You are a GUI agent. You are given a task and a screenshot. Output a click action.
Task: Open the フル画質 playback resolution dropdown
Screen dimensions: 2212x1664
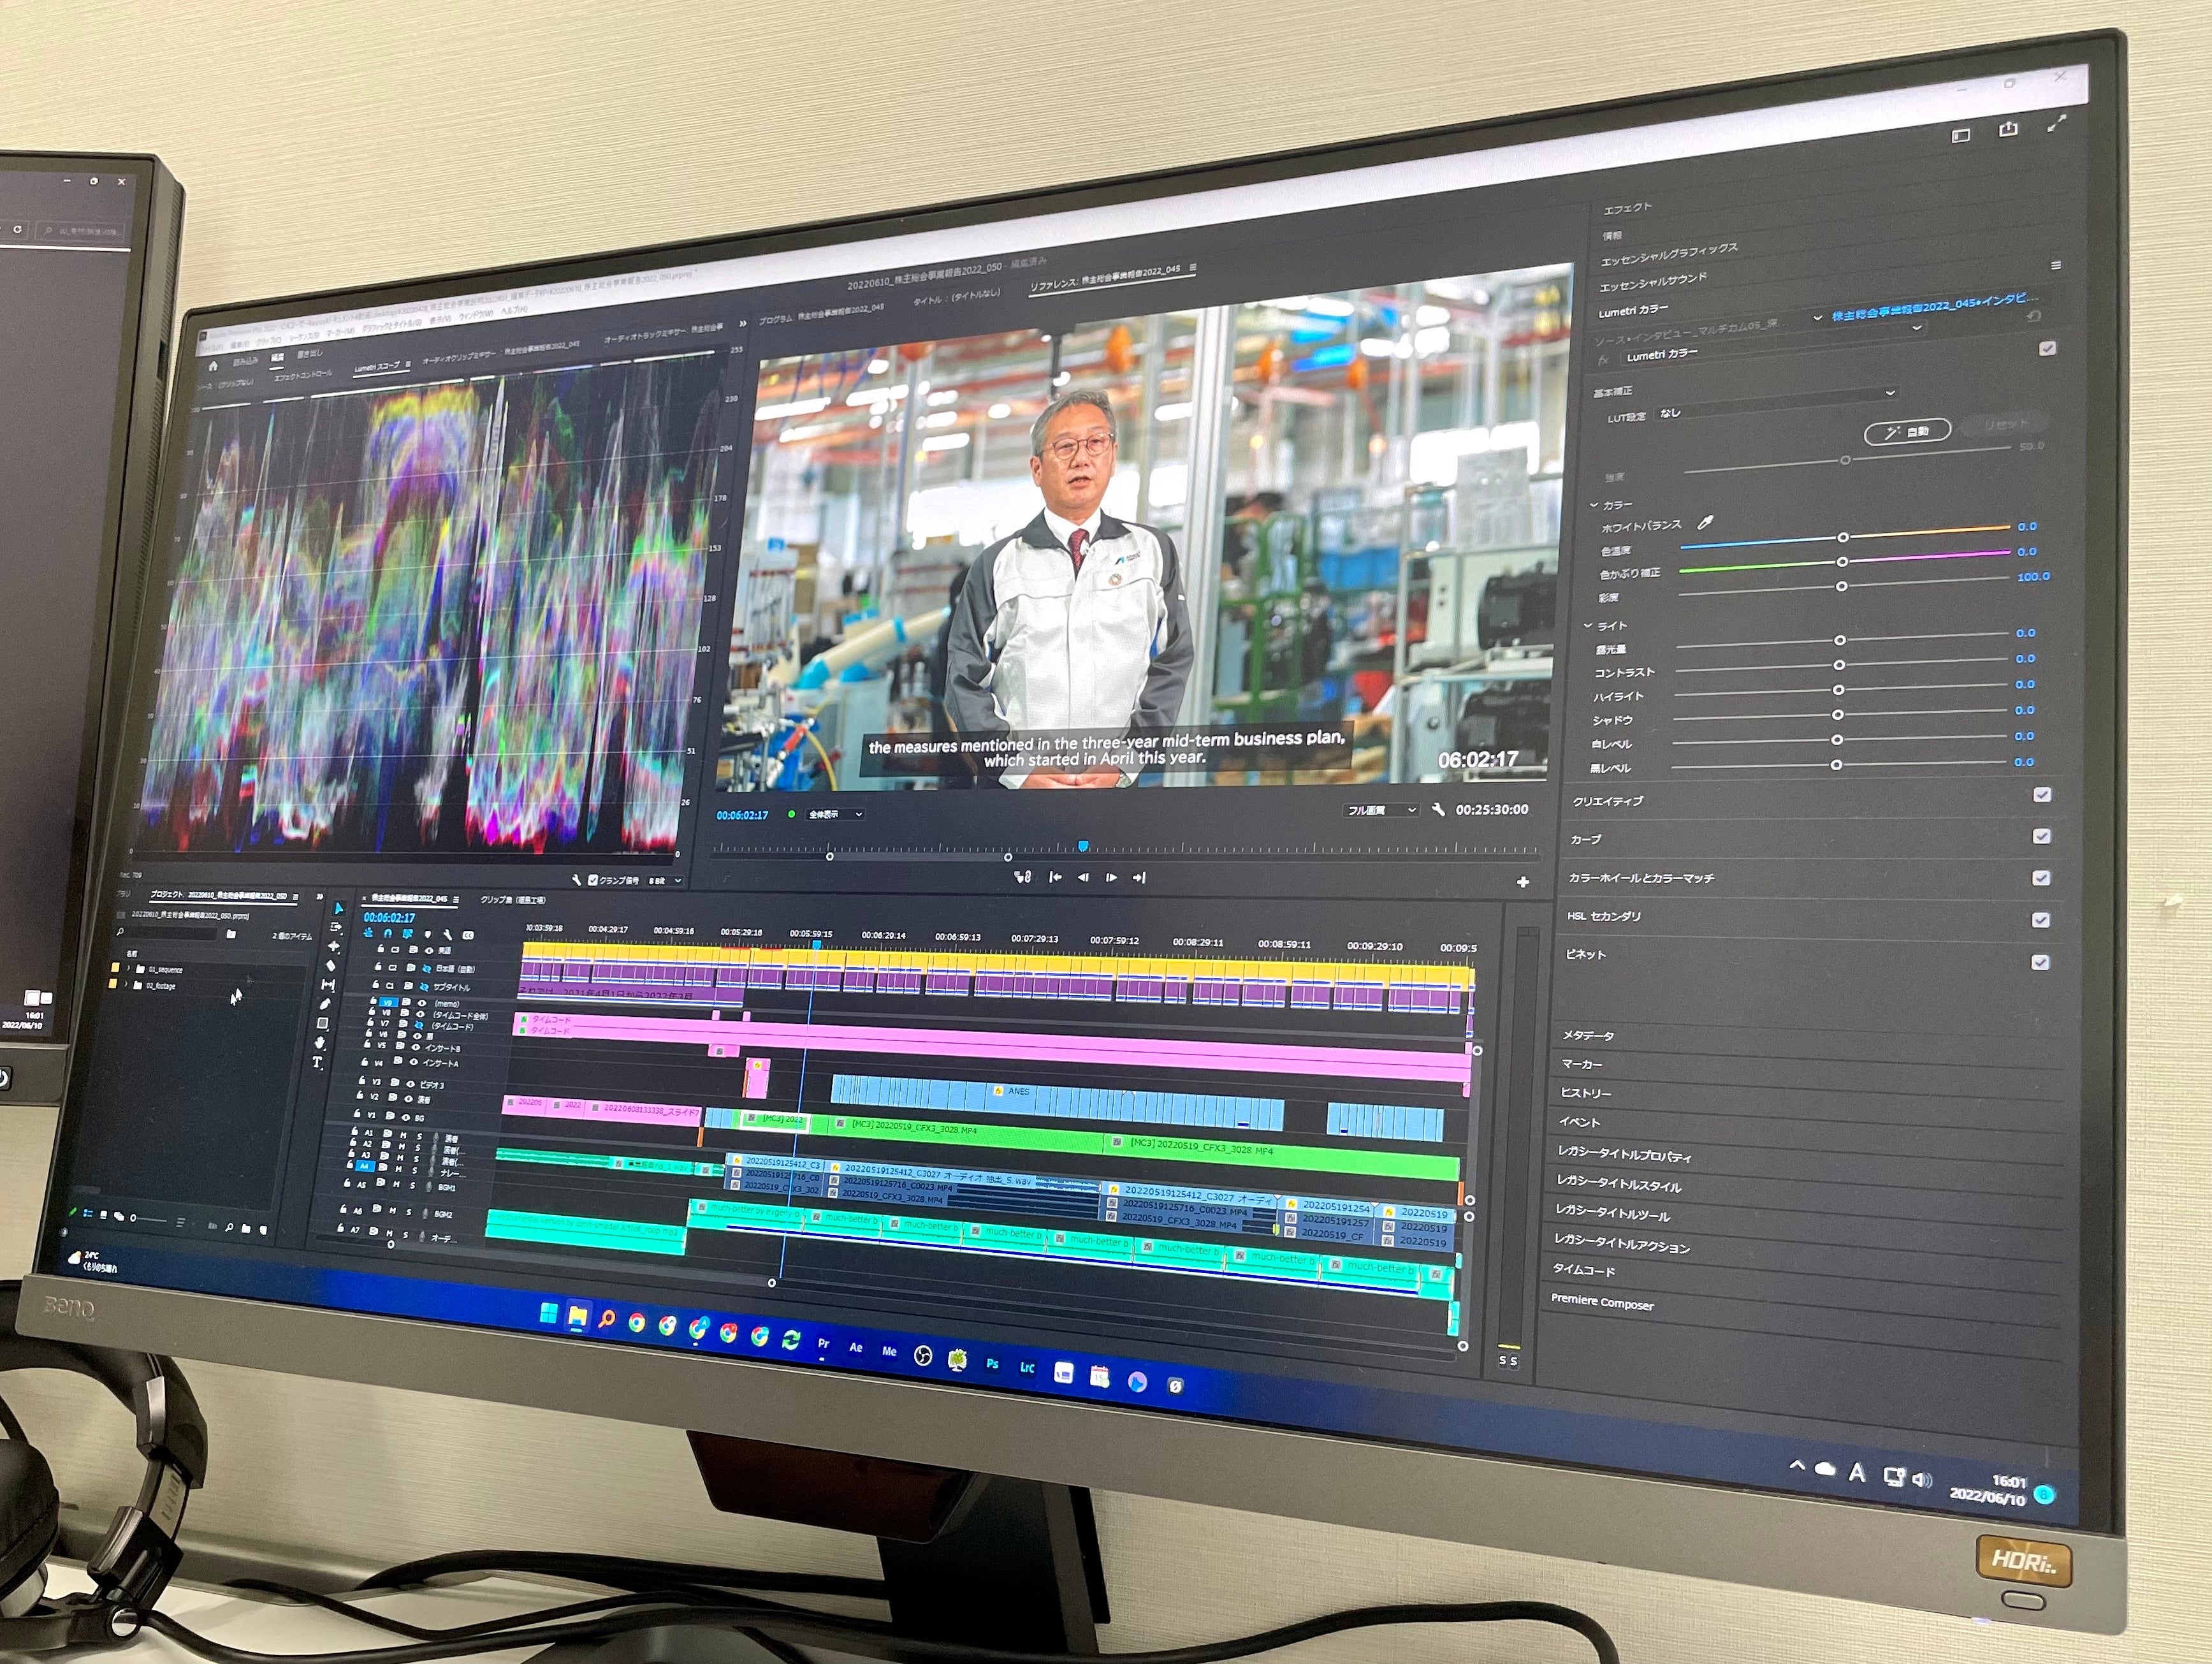tap(1381, 810)
